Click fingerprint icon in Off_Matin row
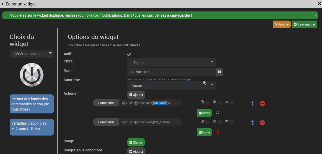Screen dimensions: 322x154 (x=214, y=121)
